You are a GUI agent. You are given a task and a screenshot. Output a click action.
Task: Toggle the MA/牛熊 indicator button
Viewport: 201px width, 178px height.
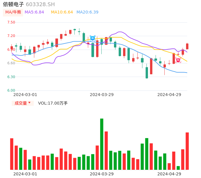[13, 12]
